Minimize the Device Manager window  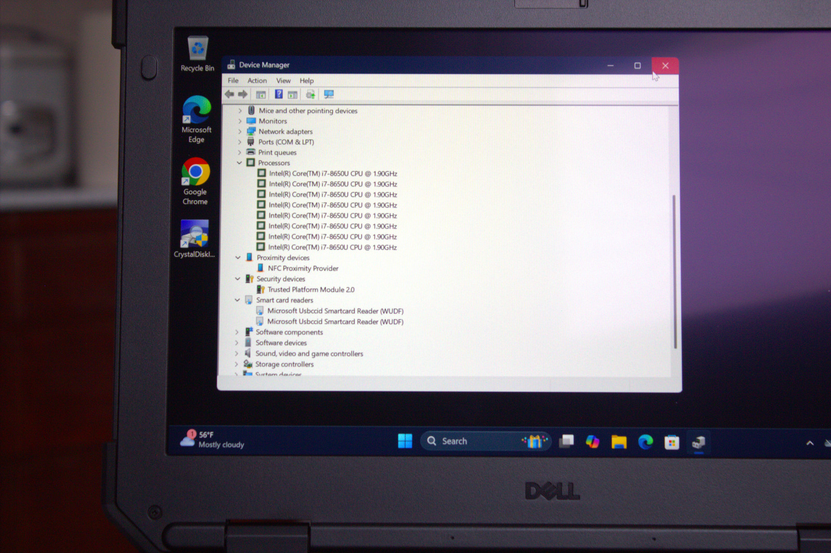[x=610, y=65]
